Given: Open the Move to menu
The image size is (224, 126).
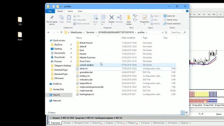Looking at the screenshot, I should pos(96,20).
